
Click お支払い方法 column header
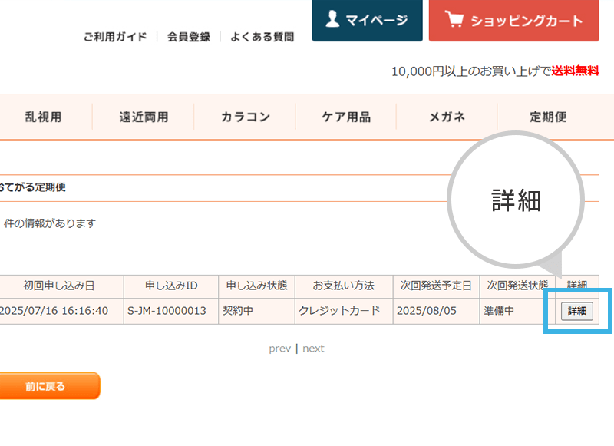point(344,286)
